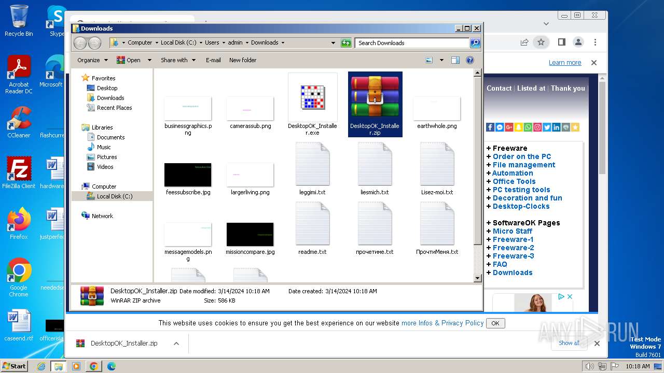Click the green refresh button in address bar
The width and height of the screenshot is (664, 373).
tap(346, 43)
